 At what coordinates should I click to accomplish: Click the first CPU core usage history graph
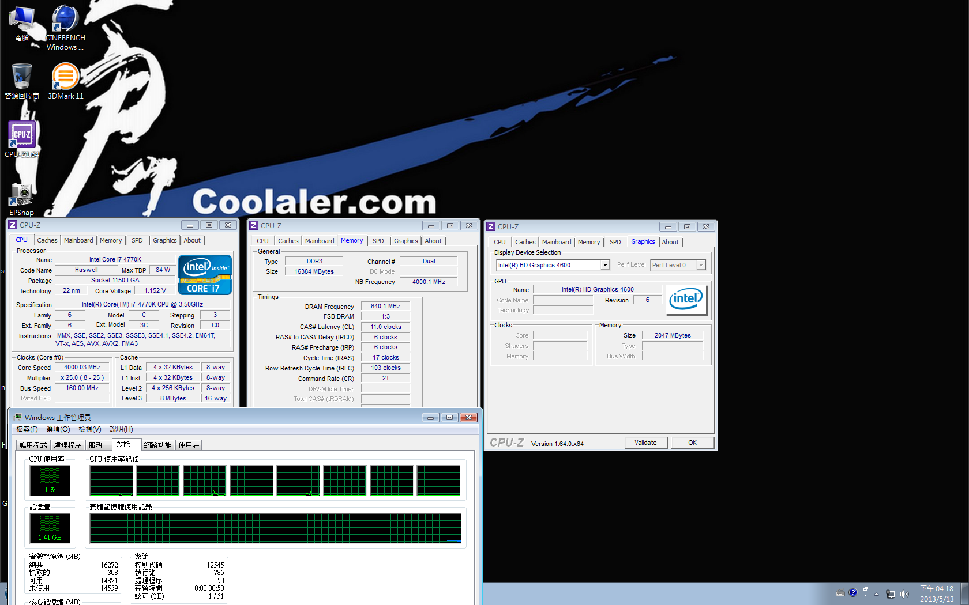(111, 481)
